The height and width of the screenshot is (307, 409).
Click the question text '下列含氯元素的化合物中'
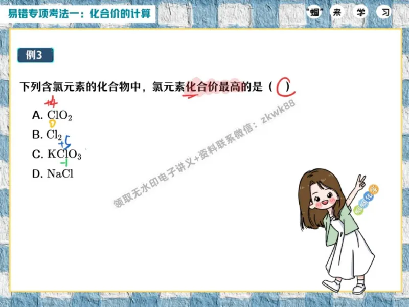pos(80,86)
